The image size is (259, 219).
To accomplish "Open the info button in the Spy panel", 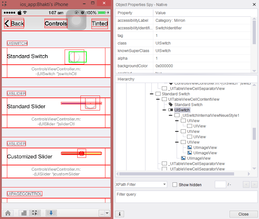I will (119, 214).
